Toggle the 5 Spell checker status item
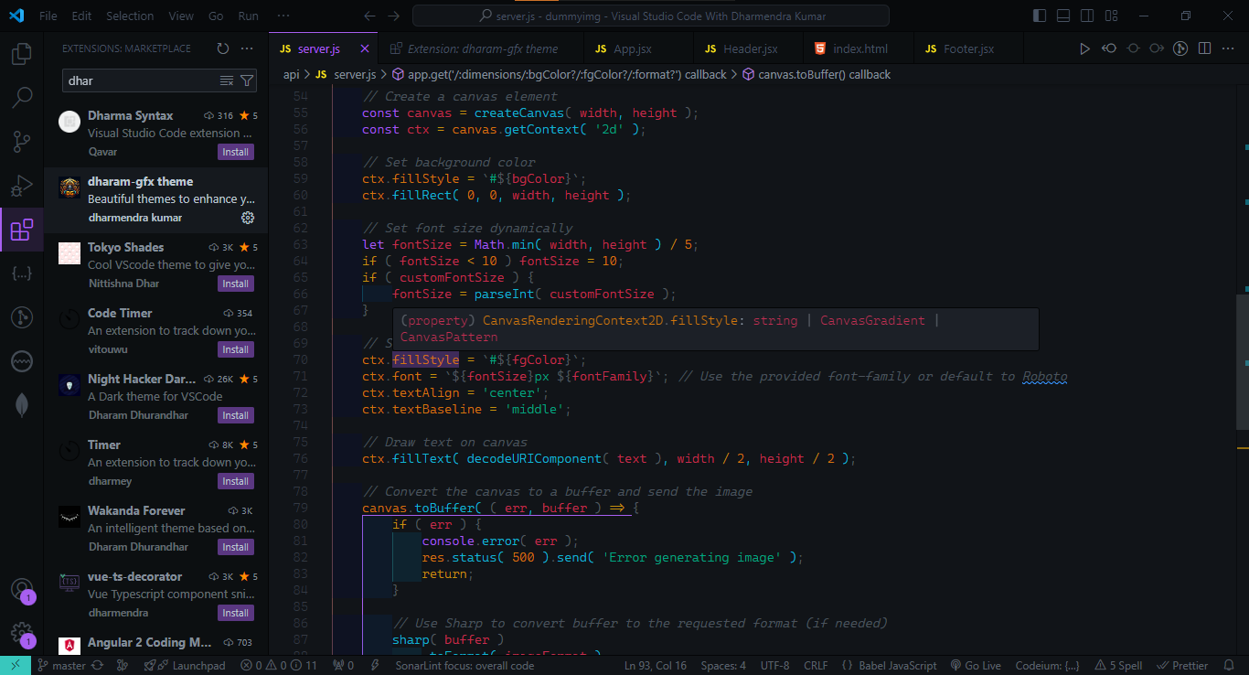The width and height of the screenshot is (1249, 675). click(x=1117, y=666)
